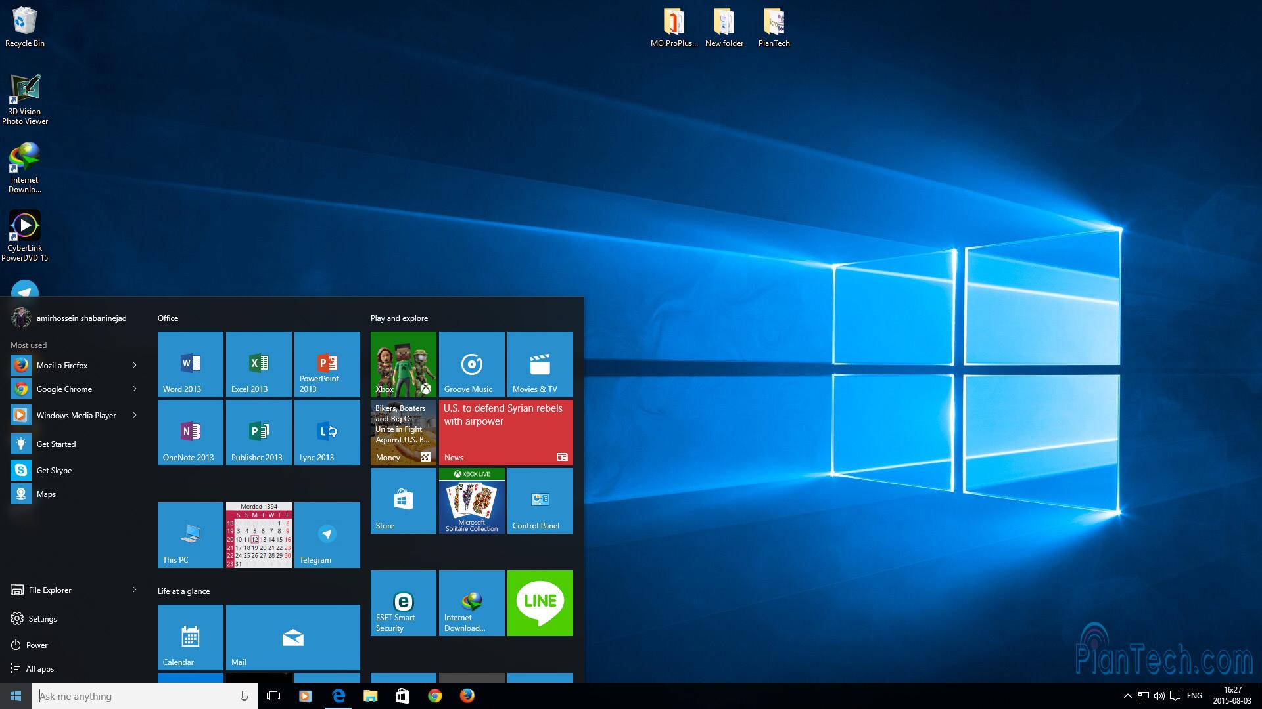Screen dimensions: 1262x709
Task: Open Windows Media Player taskbar icon
Action: click(x=306, y=696)
